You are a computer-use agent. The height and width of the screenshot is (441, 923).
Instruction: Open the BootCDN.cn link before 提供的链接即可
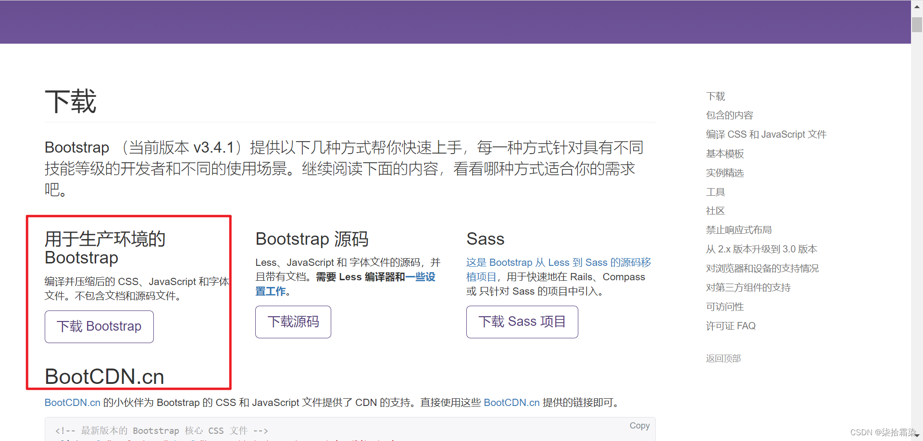click(x=511, y=403)
